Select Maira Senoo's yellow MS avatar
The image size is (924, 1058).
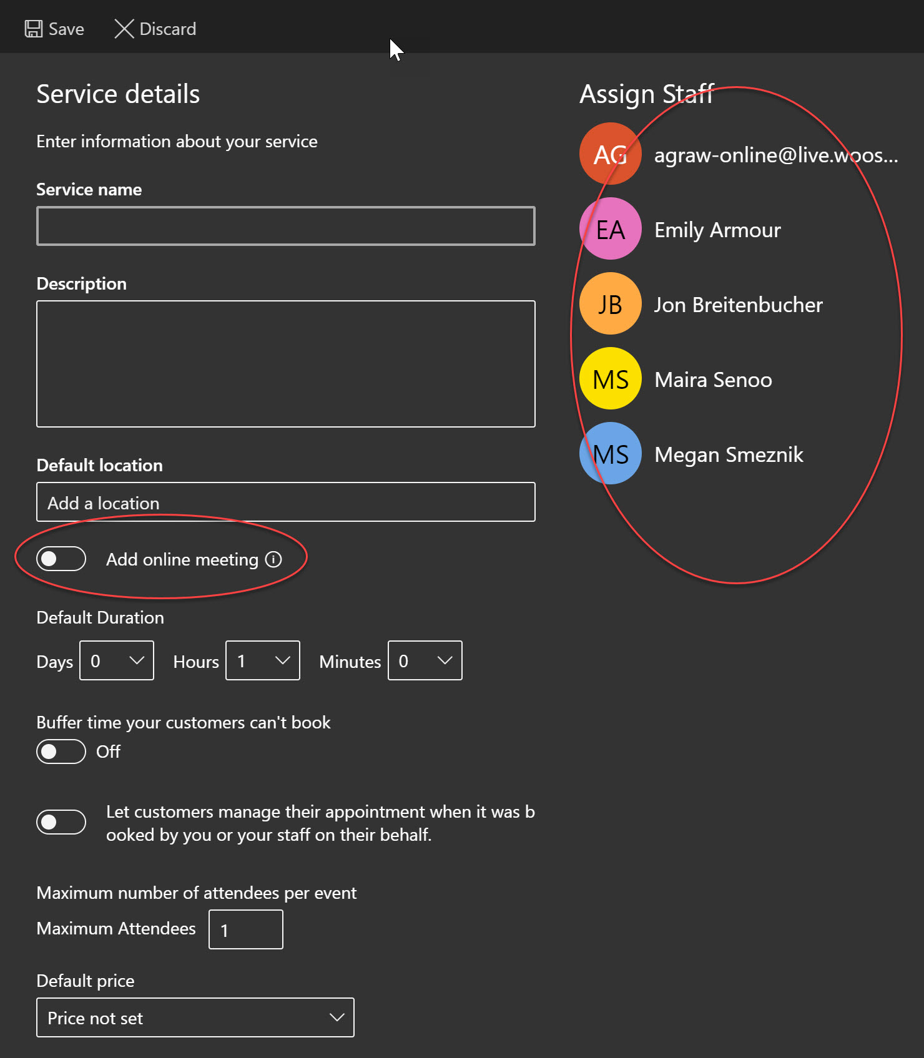coord(610,379)
